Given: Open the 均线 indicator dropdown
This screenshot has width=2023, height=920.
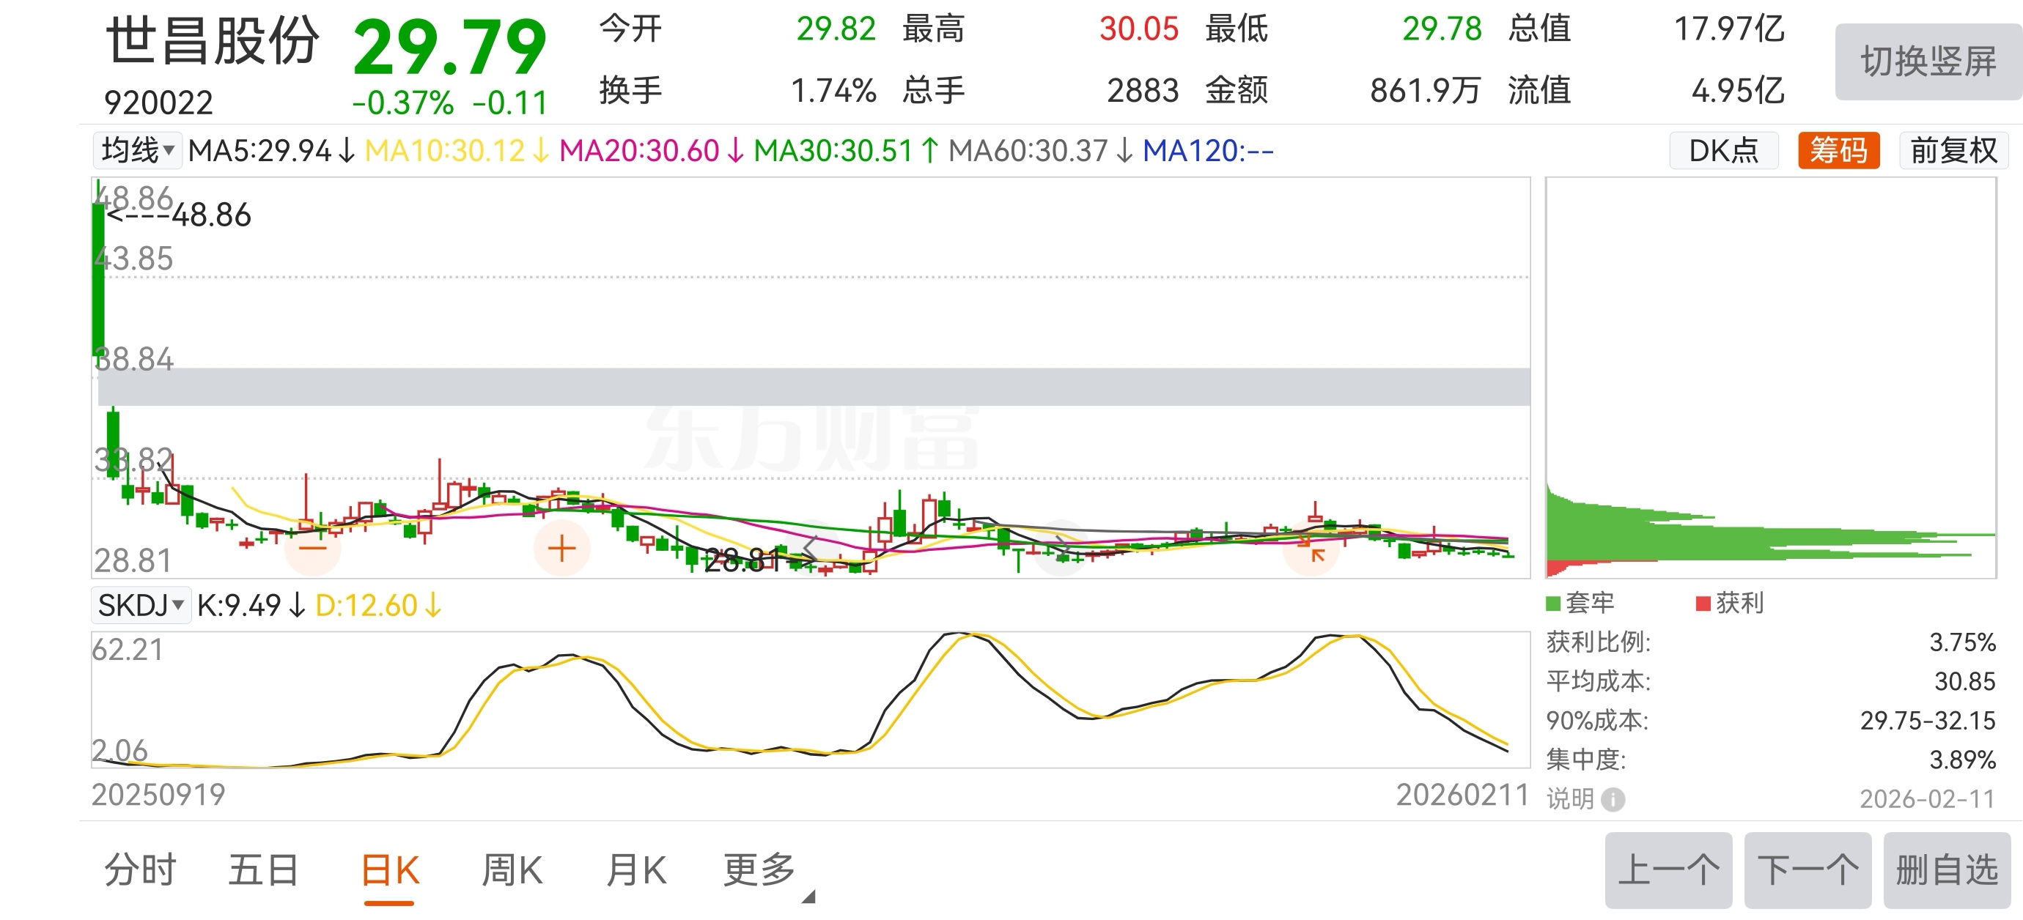Looking at the screenshot, I should [138, 150].
